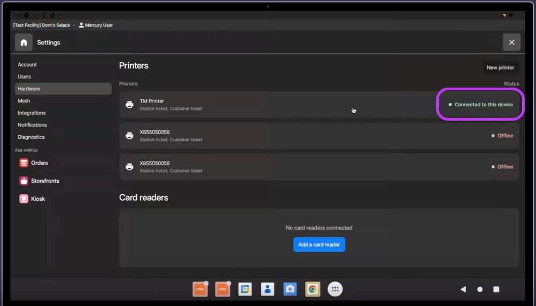Select Users in the settings sidebar

point(25,77)
